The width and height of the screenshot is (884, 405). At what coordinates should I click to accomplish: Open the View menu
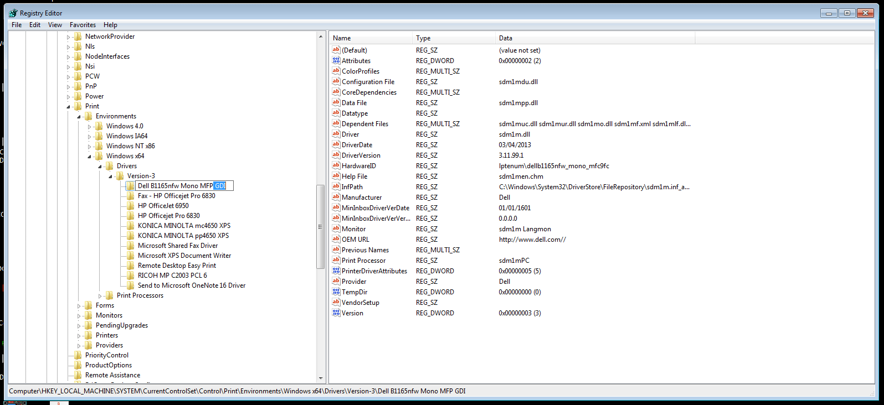(x=55, y=25)
